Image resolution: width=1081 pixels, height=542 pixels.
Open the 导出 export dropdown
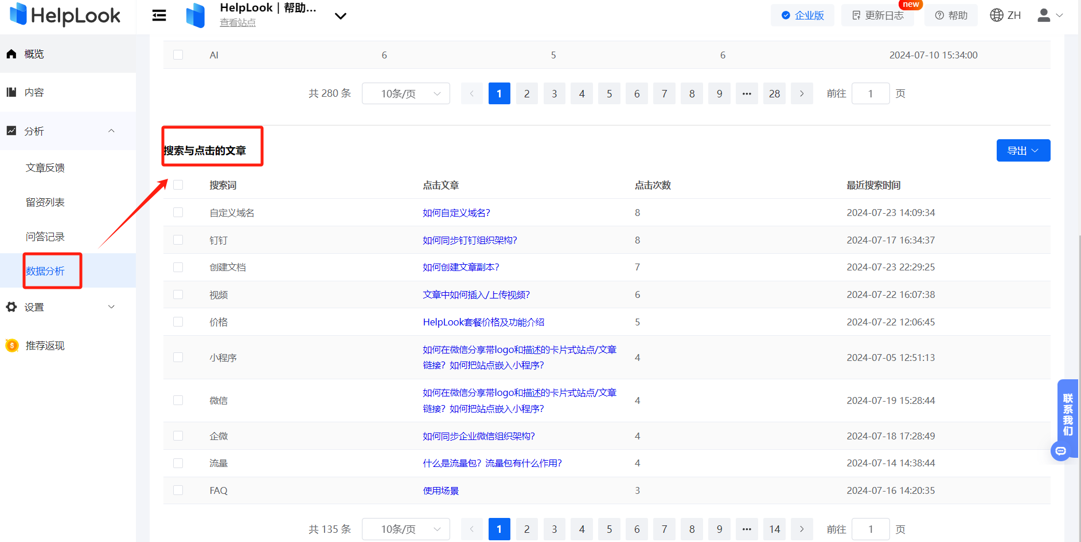[x=1023, y=150]
